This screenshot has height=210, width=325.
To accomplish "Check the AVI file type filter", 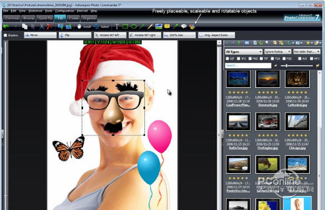I will 300,58.
